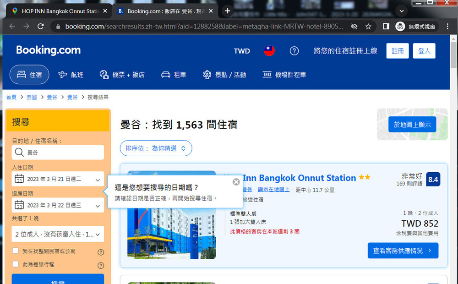Image resolution: width=458 pixels, height=284 pixels.
Task: Open the tab search dropdown arrow
Action: 402,11
